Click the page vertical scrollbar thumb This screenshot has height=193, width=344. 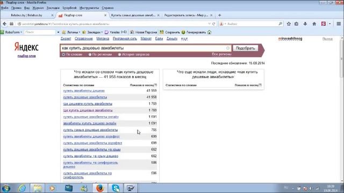pyautogui.click(x=341, y=58)
